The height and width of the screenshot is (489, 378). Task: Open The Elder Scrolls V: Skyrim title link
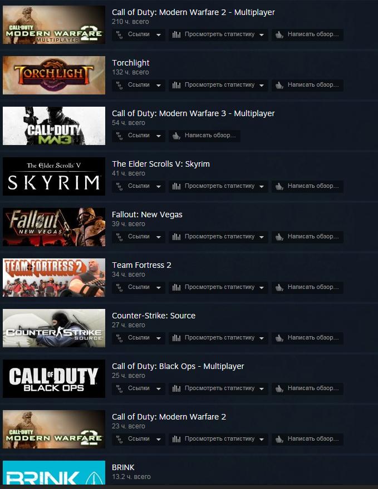tap(160, 164)
